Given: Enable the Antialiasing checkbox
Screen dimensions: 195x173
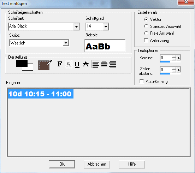Looking at the screenshot, I should pyautogui.click(x=146, y=40).
